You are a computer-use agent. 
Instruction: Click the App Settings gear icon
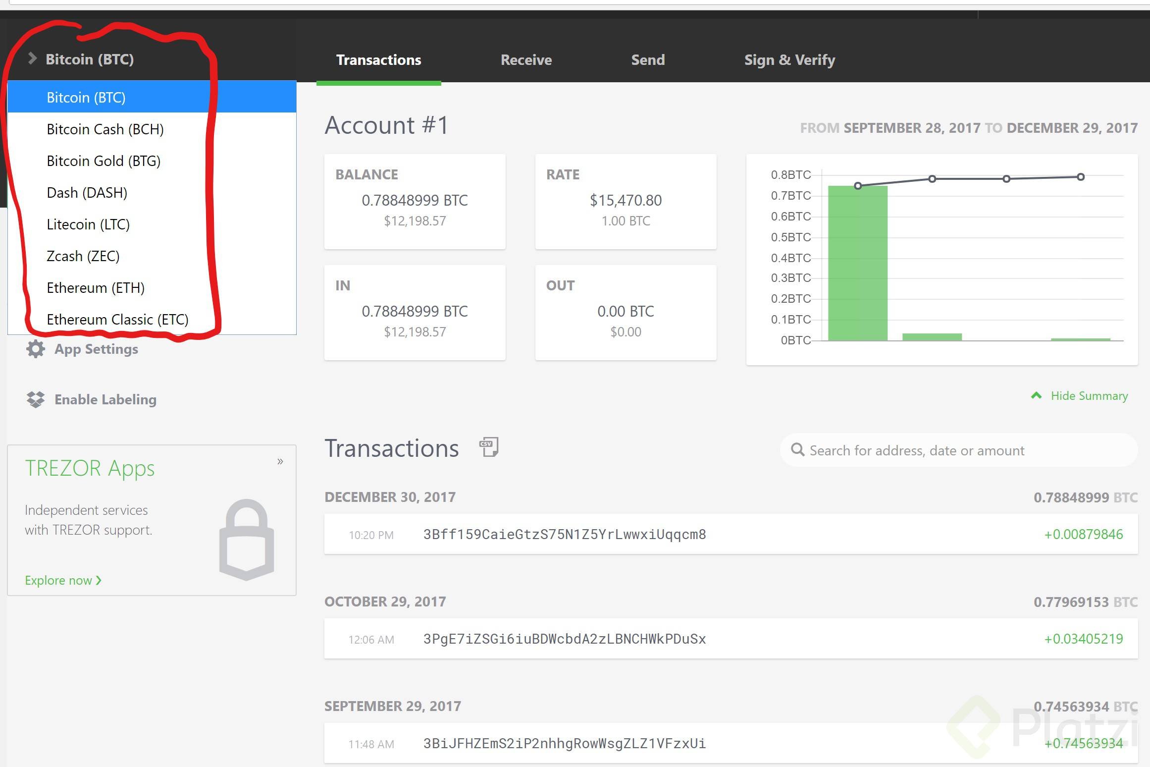pyautogui.click(x=36, y=349)
